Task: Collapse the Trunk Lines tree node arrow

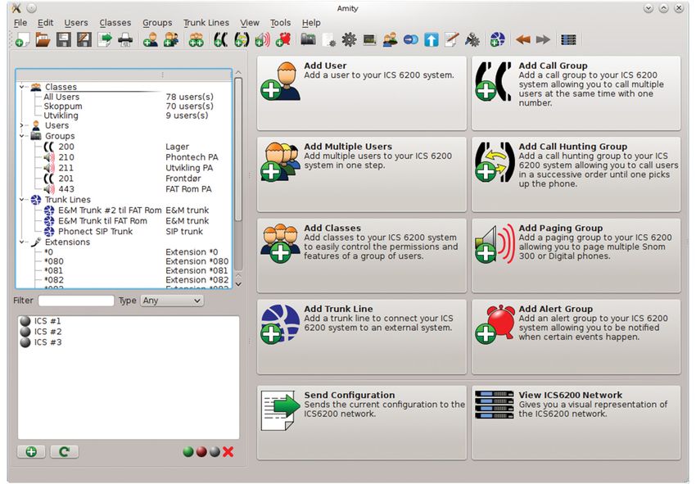Action: pyautogui.click(x=21, y=200)
